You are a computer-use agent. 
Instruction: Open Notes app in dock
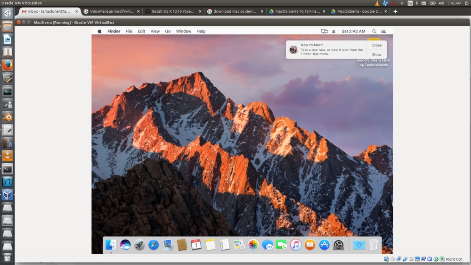[x=211, y=245]
